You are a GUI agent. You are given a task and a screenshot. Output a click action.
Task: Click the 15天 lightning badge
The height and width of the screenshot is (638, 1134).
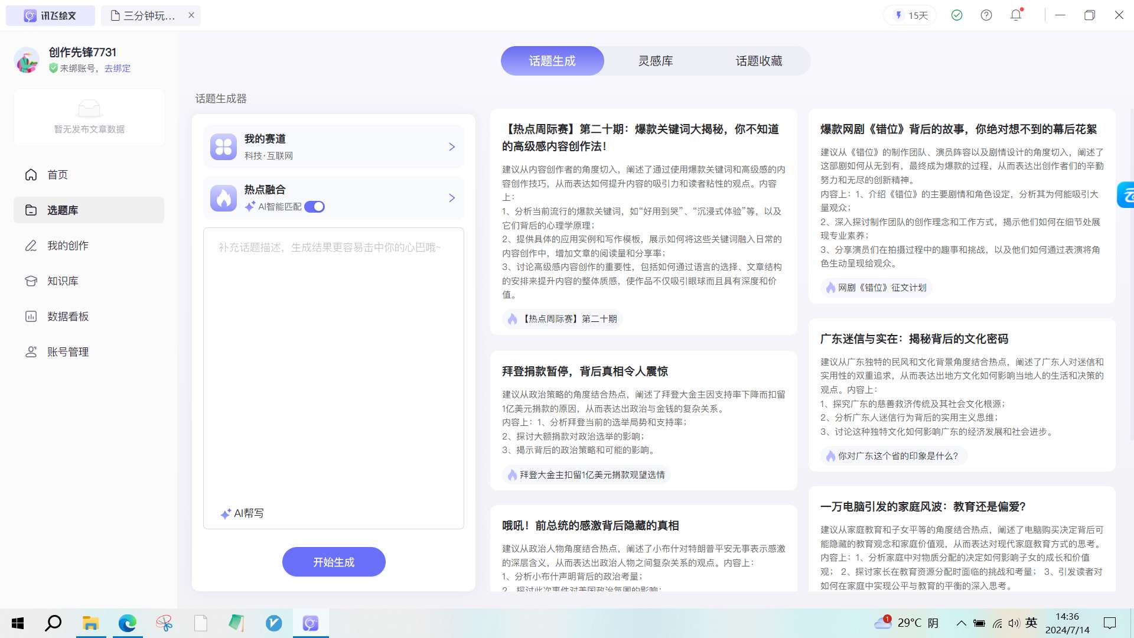click(x=911, y=15)
